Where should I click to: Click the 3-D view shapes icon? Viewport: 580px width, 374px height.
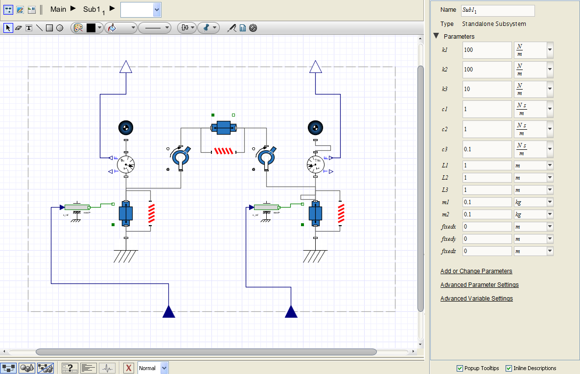point(26,368)
